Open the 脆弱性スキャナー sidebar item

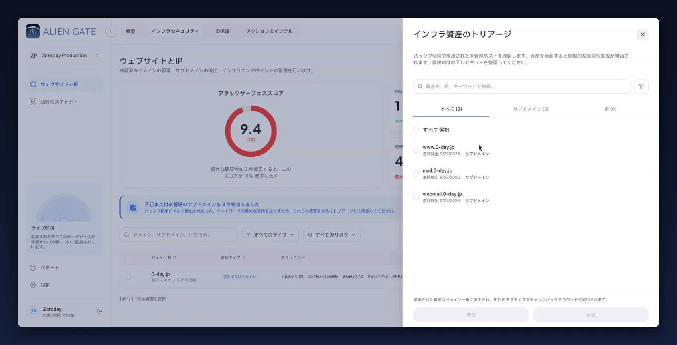pyautogui.click(x=64, y=102)
